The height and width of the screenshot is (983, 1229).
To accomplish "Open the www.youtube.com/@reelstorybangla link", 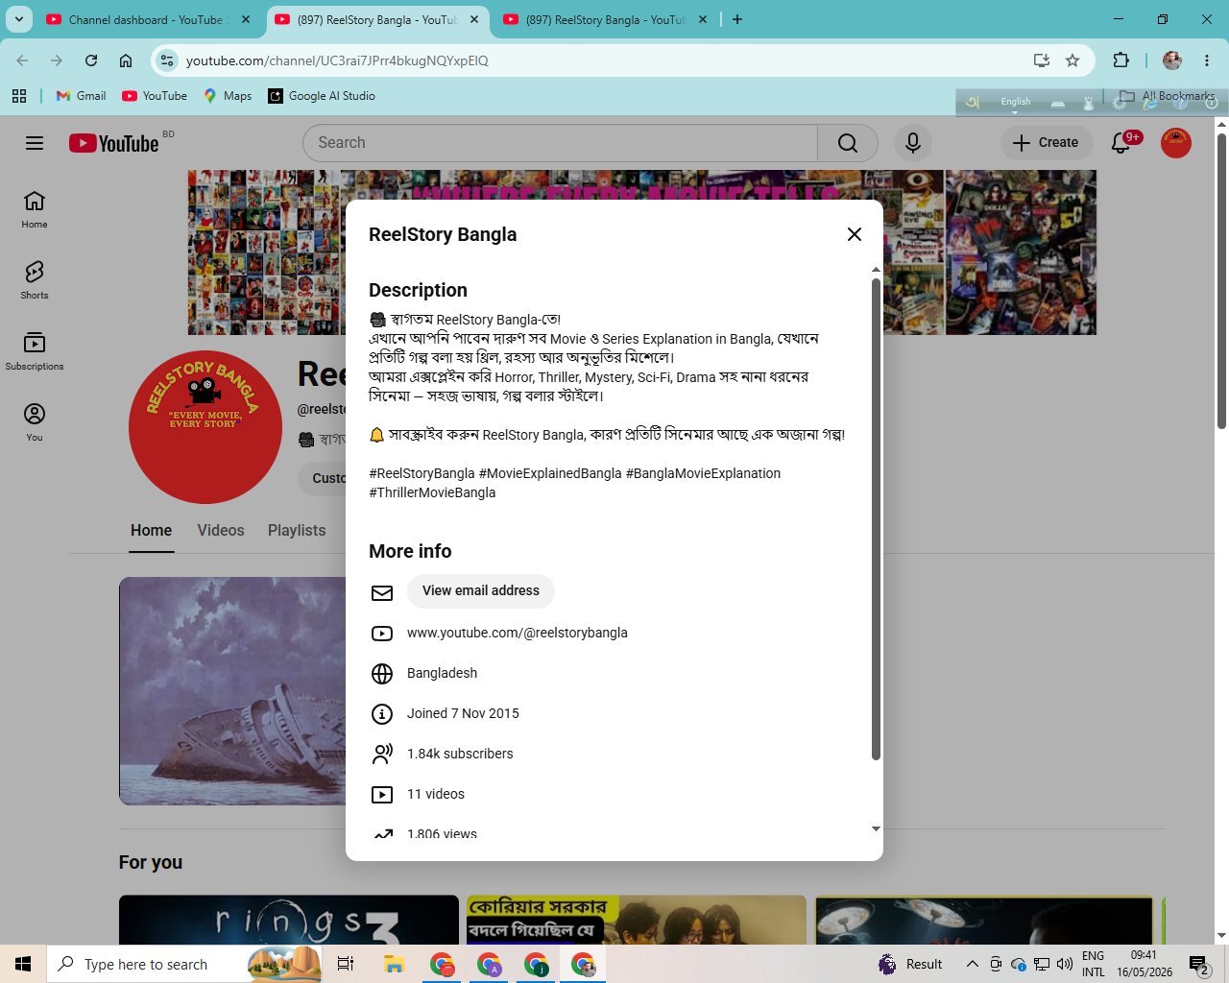I will click(518, 633).
